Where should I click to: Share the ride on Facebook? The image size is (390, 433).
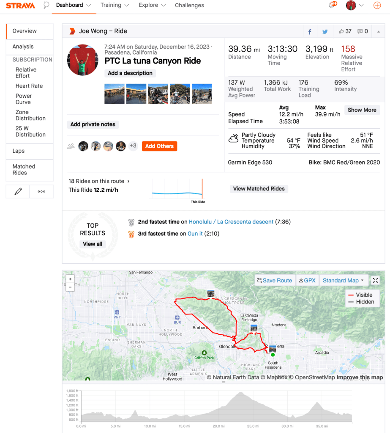pos(310,31)
